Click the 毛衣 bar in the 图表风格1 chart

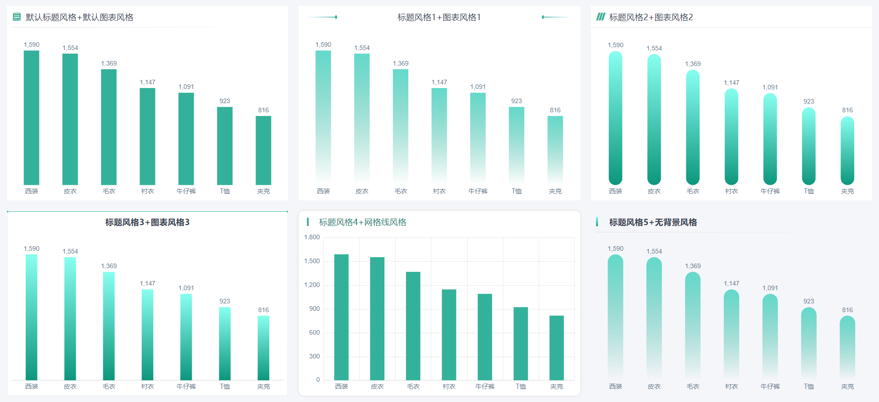click(401, 126)
